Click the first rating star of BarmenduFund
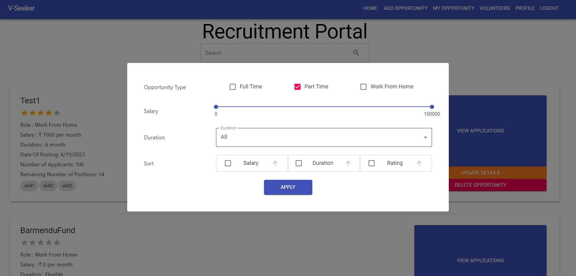576x276 pixels. point(24,243)
